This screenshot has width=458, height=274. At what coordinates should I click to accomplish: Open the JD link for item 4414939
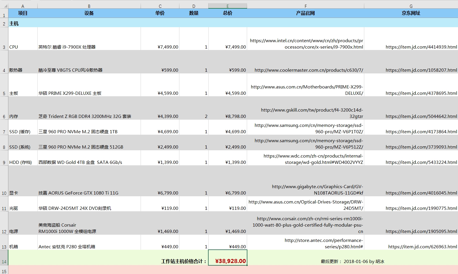[421, 47]
